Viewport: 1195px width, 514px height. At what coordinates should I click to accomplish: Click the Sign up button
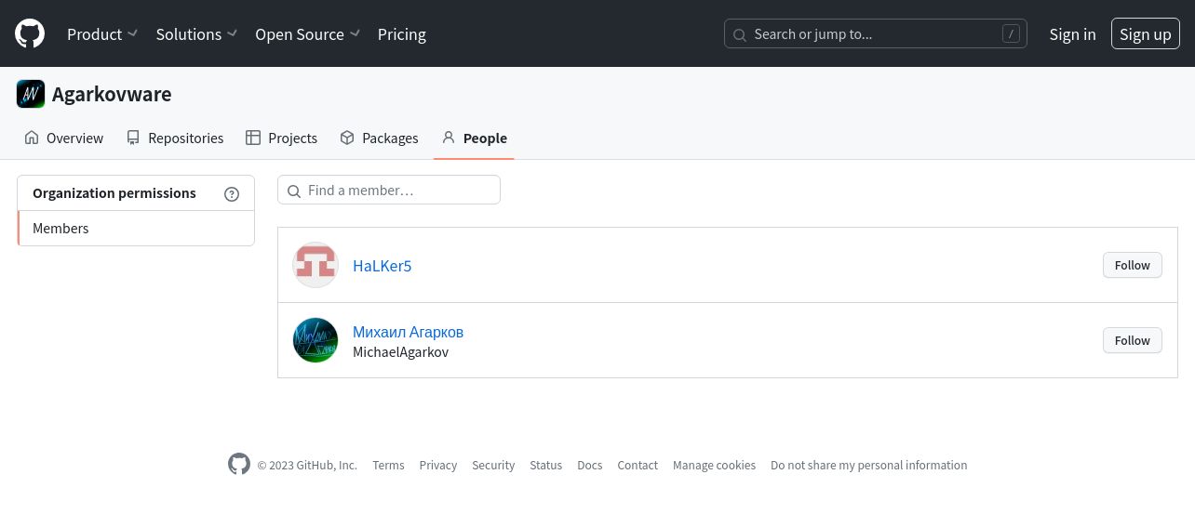(1146, 34)
